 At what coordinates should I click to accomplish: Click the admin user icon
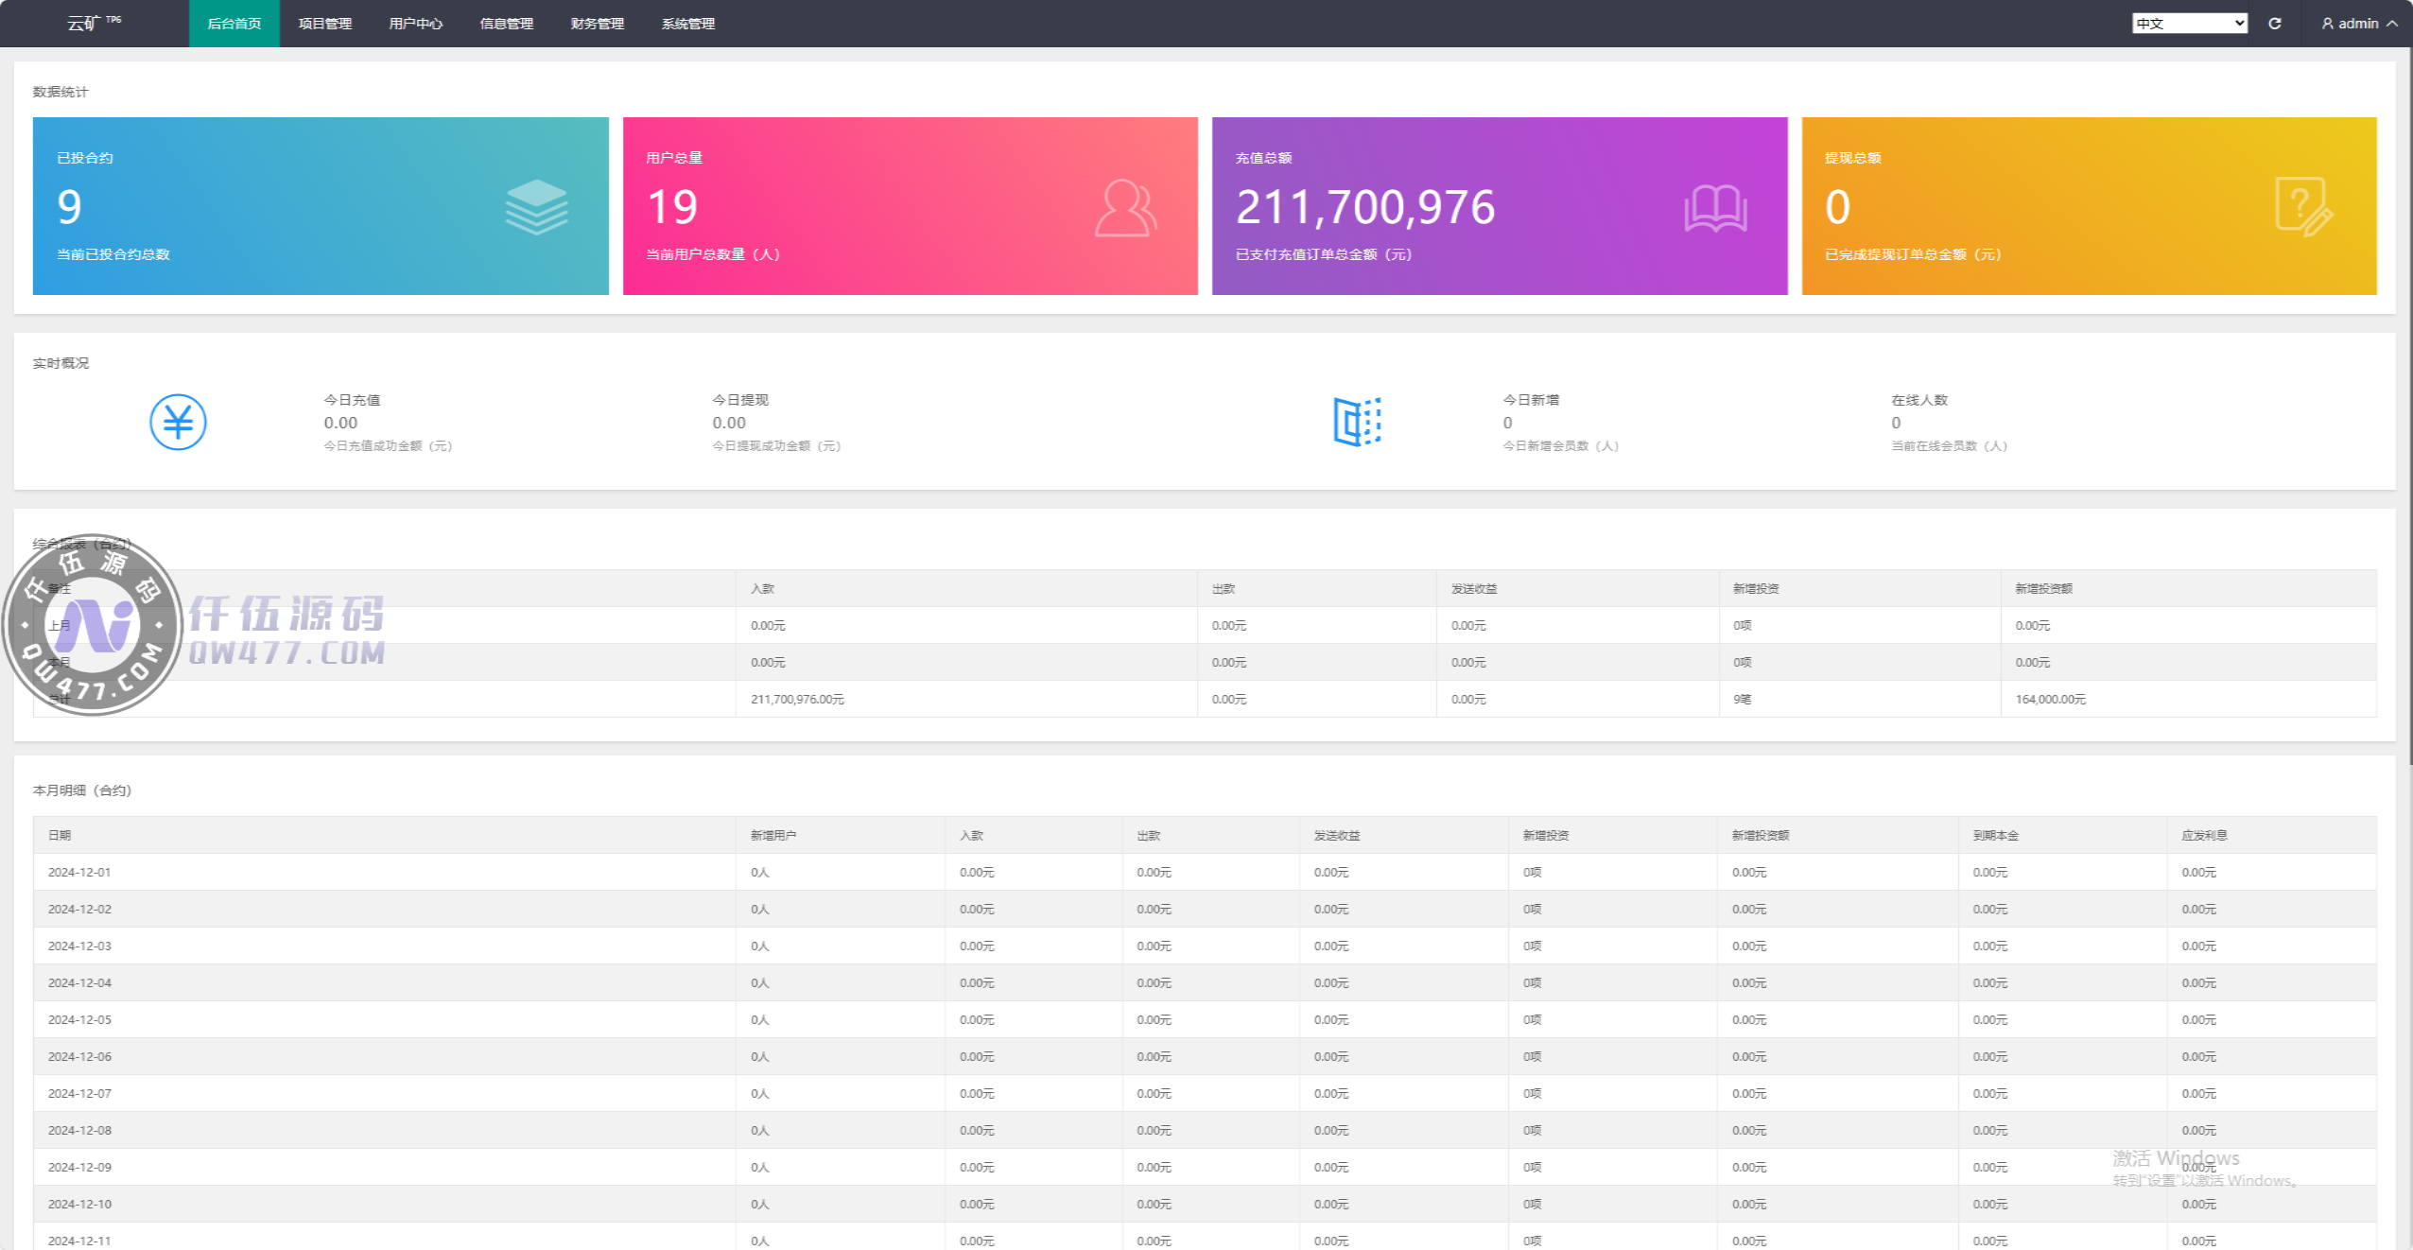click(x=2328, y=24)
